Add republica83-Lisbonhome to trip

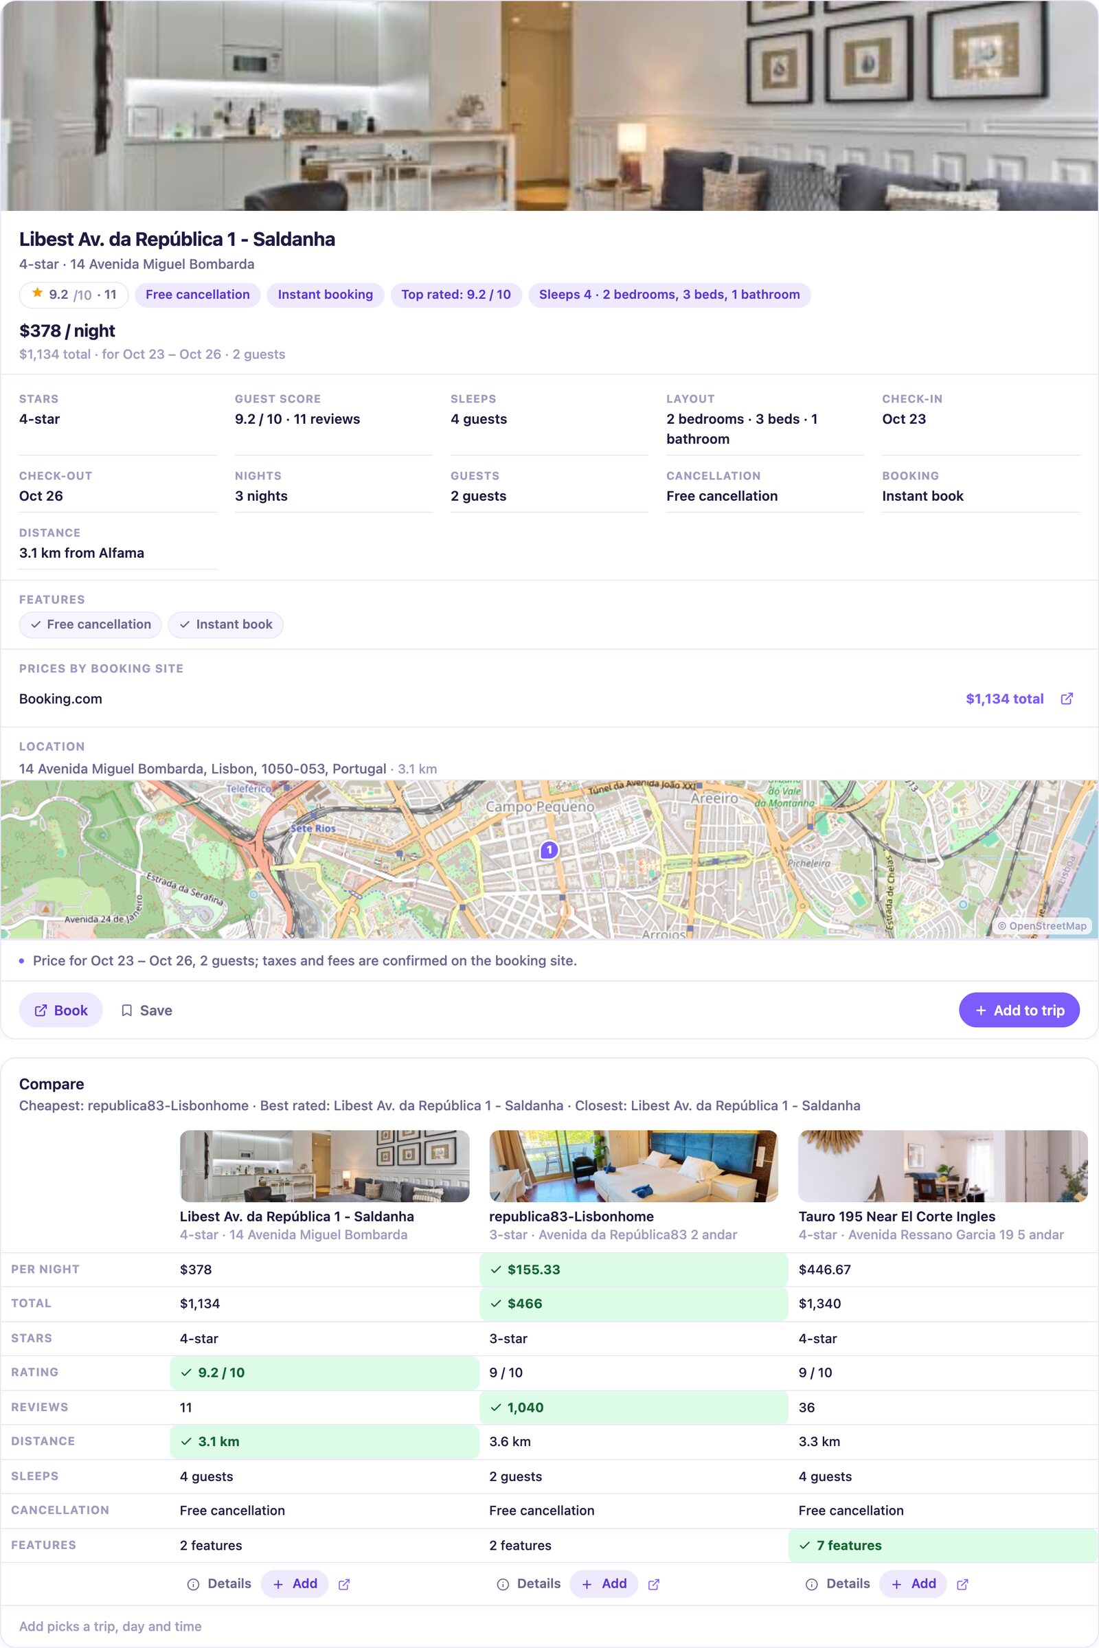tap(604, 1583)
